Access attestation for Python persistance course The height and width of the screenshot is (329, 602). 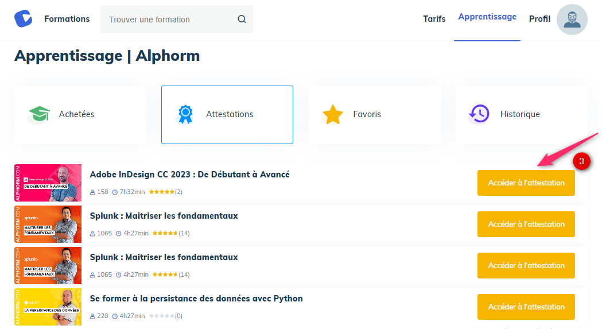pos(526,307)
